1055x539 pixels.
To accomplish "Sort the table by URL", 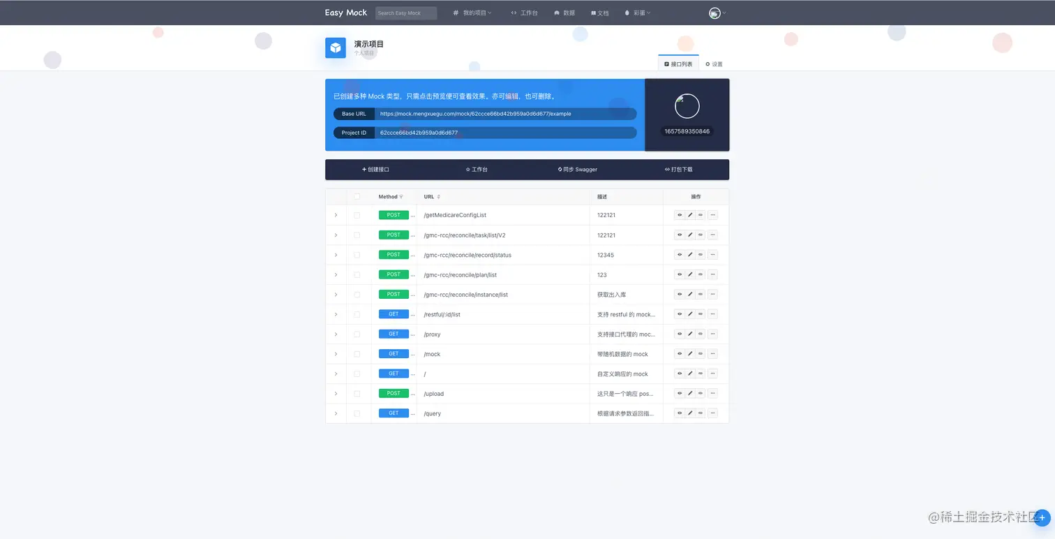I will coord(438,197).
